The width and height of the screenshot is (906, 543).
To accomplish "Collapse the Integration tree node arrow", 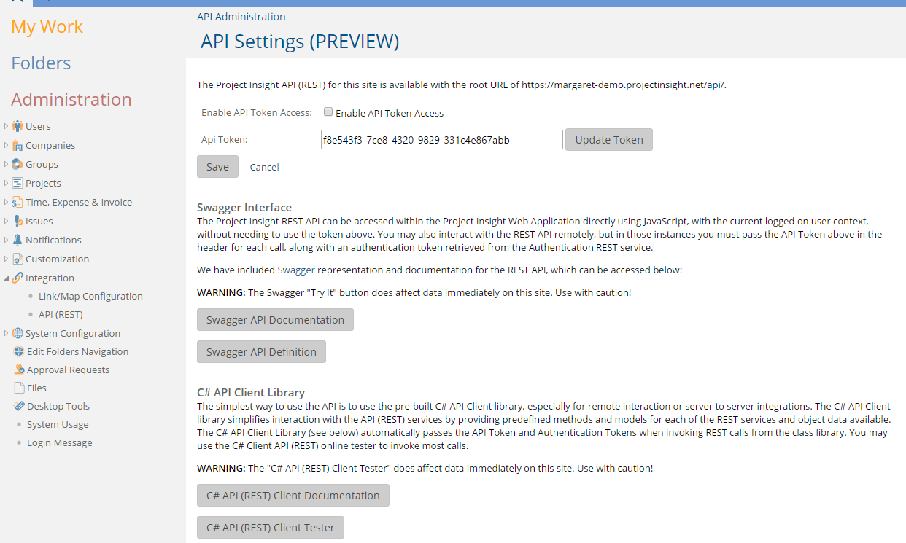I will [7, 278].
